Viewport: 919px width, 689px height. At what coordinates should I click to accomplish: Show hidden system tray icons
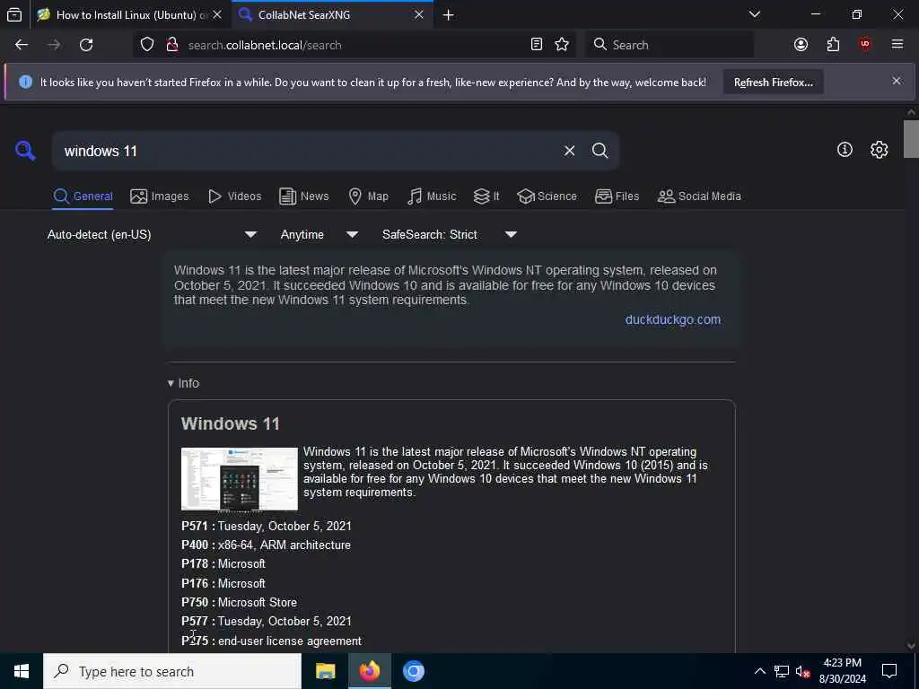point(759,671)
